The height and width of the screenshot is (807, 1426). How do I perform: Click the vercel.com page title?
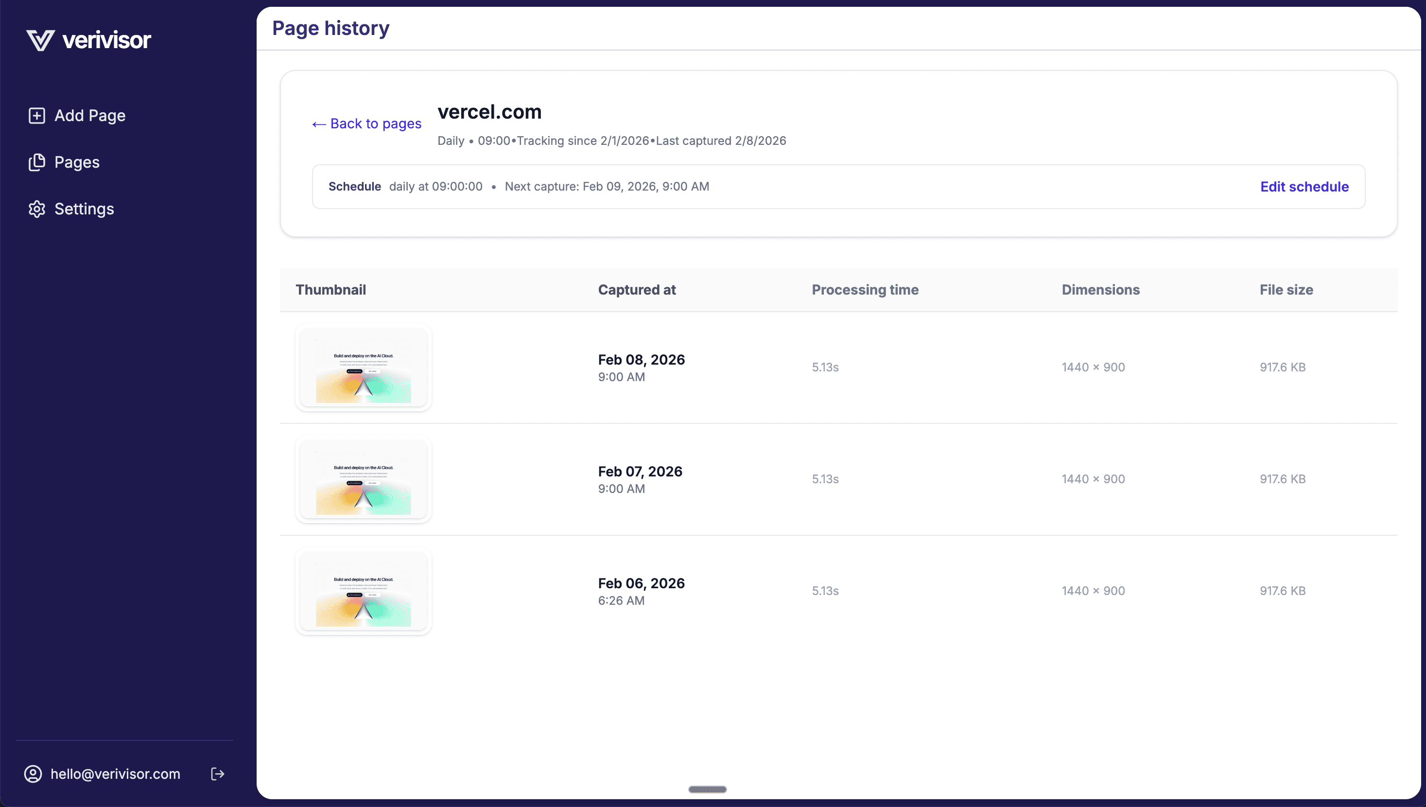coord(489,112)
